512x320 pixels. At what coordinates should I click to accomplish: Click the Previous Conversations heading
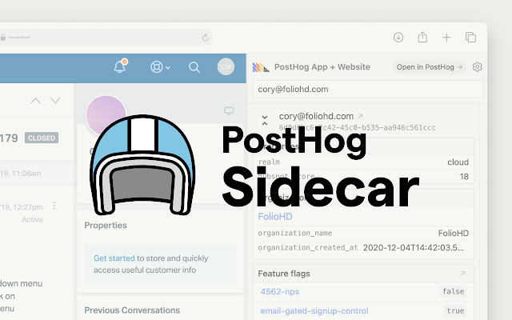(132, 310)
